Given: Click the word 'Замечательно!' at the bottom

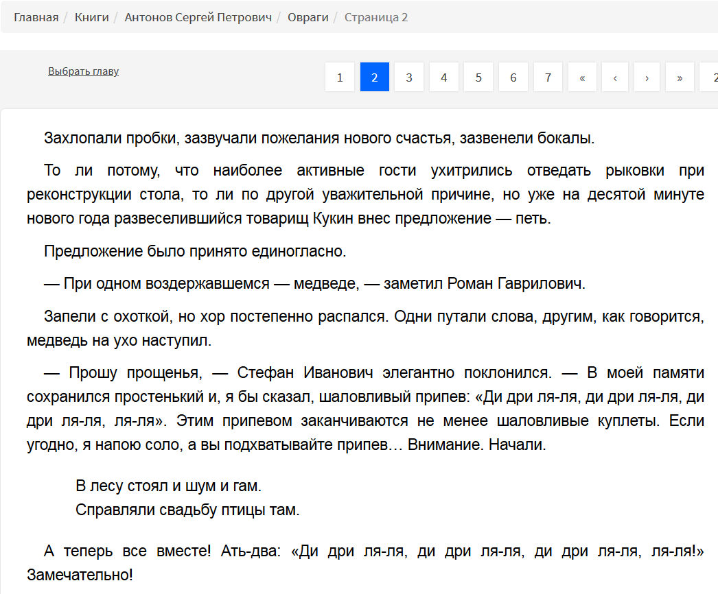Looking at the screenshot, I should (x=80, y=575).
